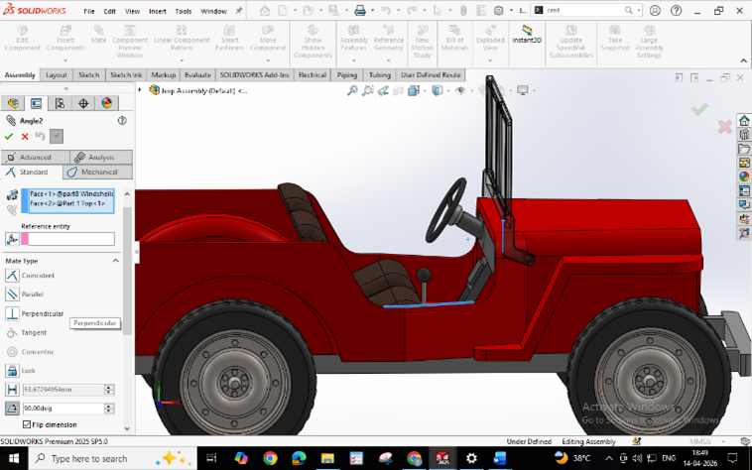Click the undo icon in mate panel
Viewport: 752px width, 470px height.
[x=41, y=136]
